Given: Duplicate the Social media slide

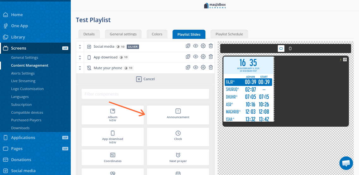Looking at the screenshot, I should (188, 46).
